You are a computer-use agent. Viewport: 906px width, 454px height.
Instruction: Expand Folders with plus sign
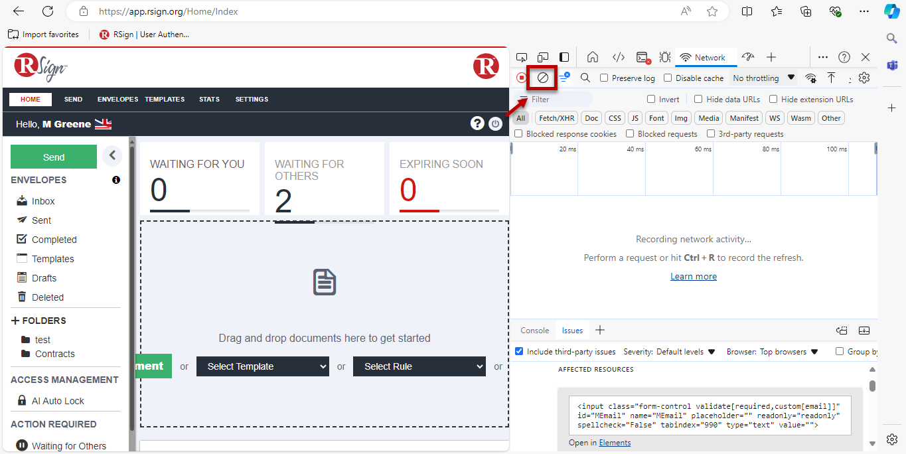point(15,321)
